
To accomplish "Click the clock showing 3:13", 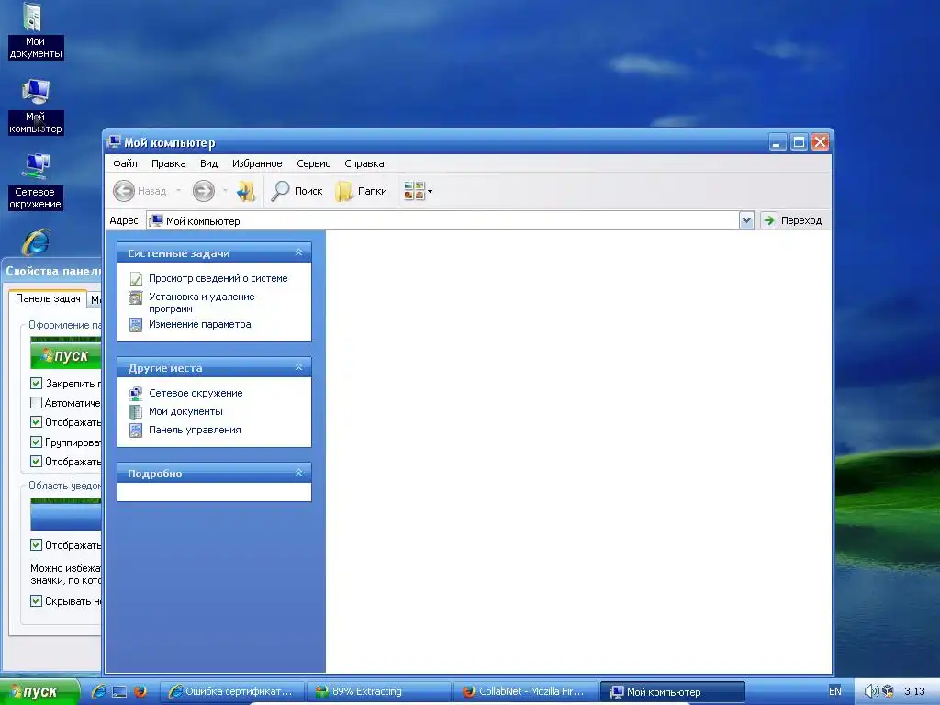I will click(915, 692).
